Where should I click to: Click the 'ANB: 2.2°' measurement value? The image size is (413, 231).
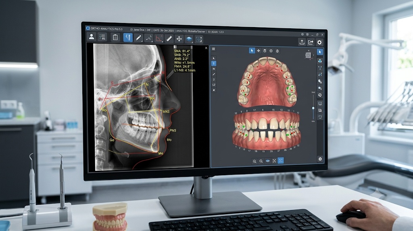(x=181, y=59)
